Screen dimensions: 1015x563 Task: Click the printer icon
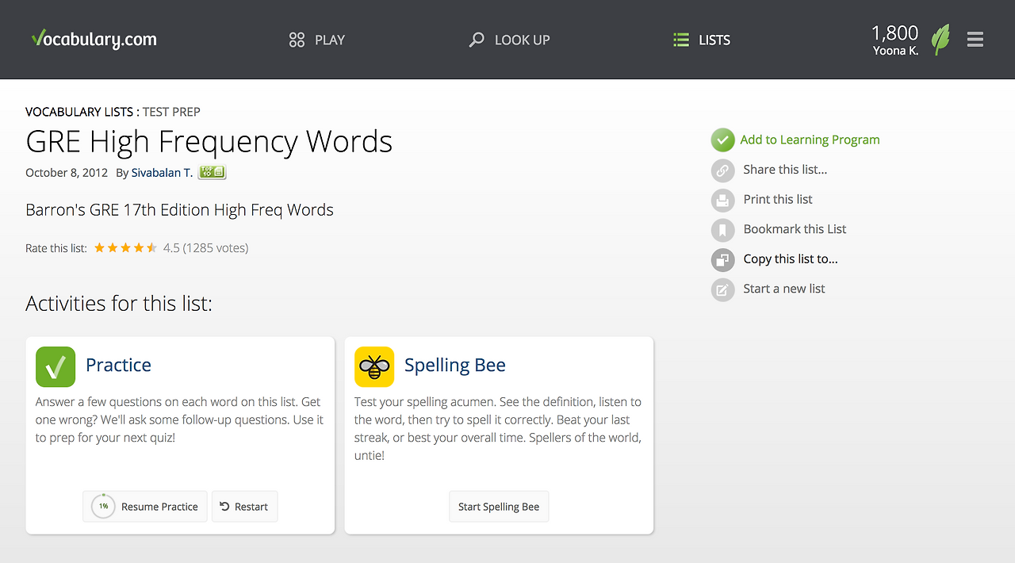pyautogui.click(x=722, y=200)
